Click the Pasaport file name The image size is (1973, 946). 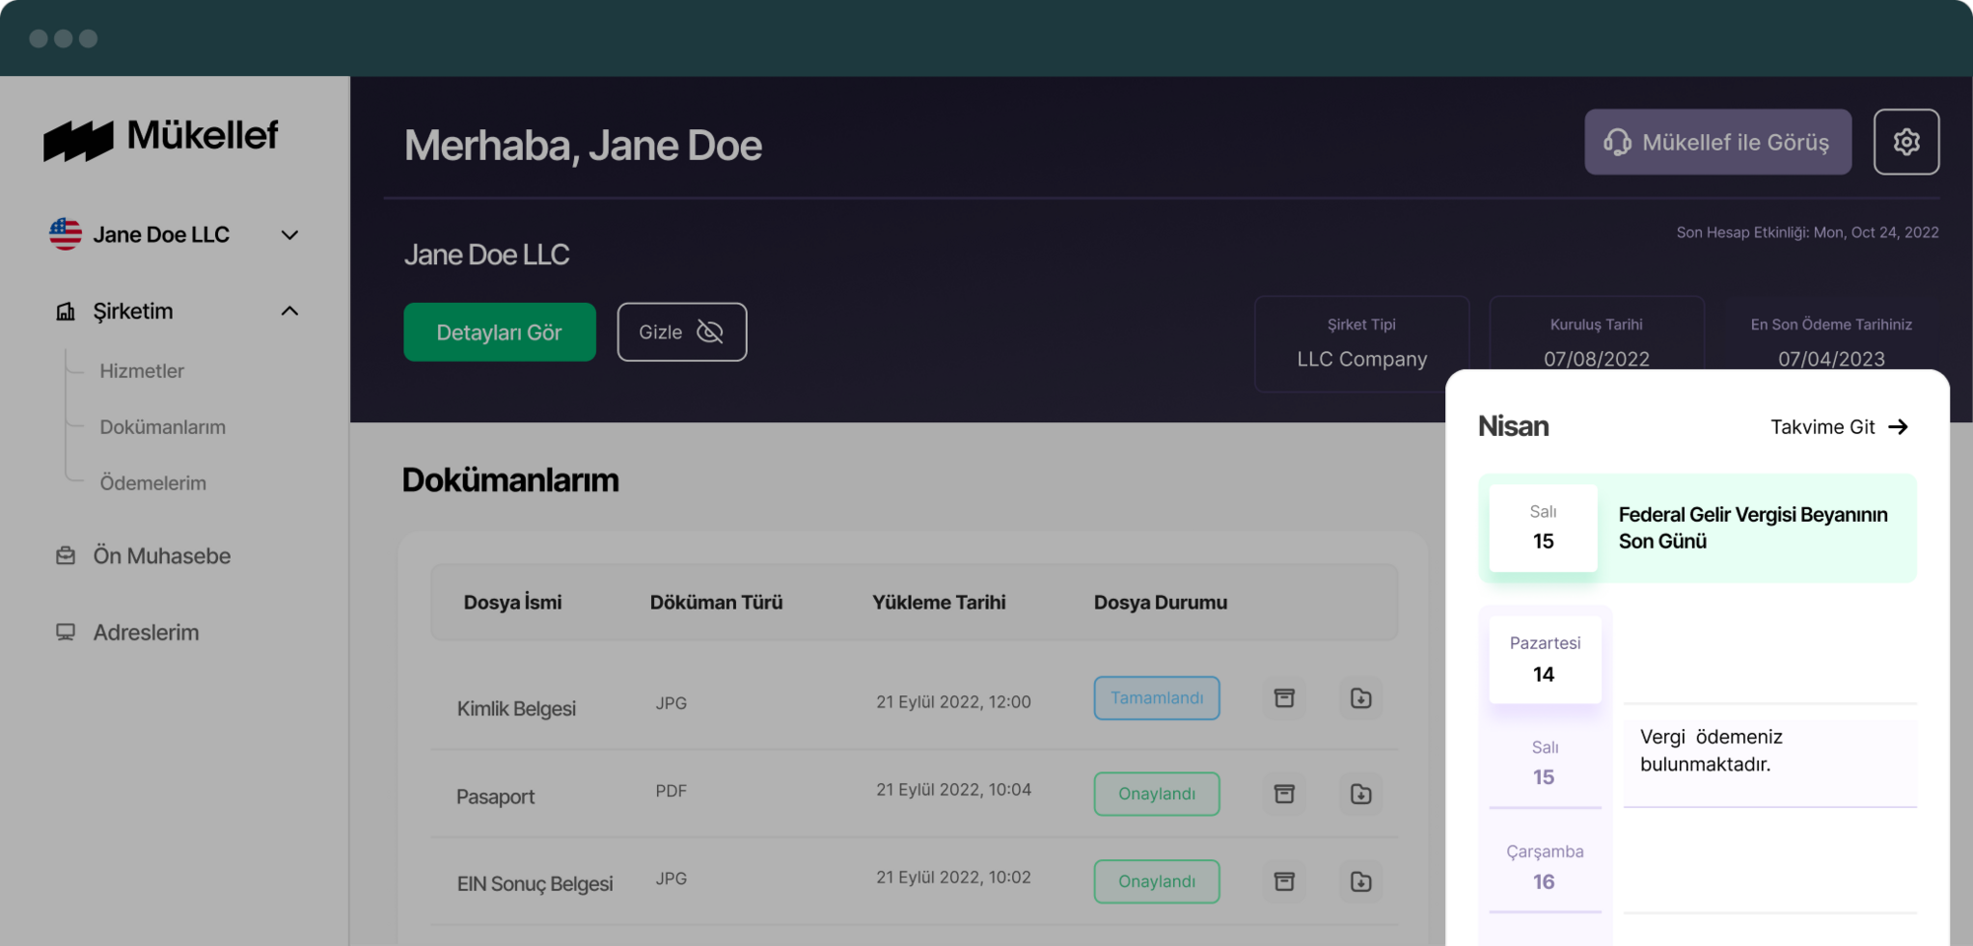click(495, 797)
